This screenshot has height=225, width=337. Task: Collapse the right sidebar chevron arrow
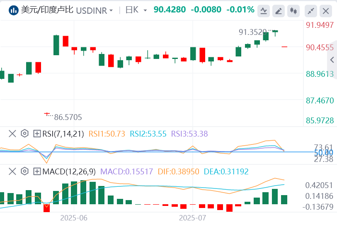[x=332, y=60]
